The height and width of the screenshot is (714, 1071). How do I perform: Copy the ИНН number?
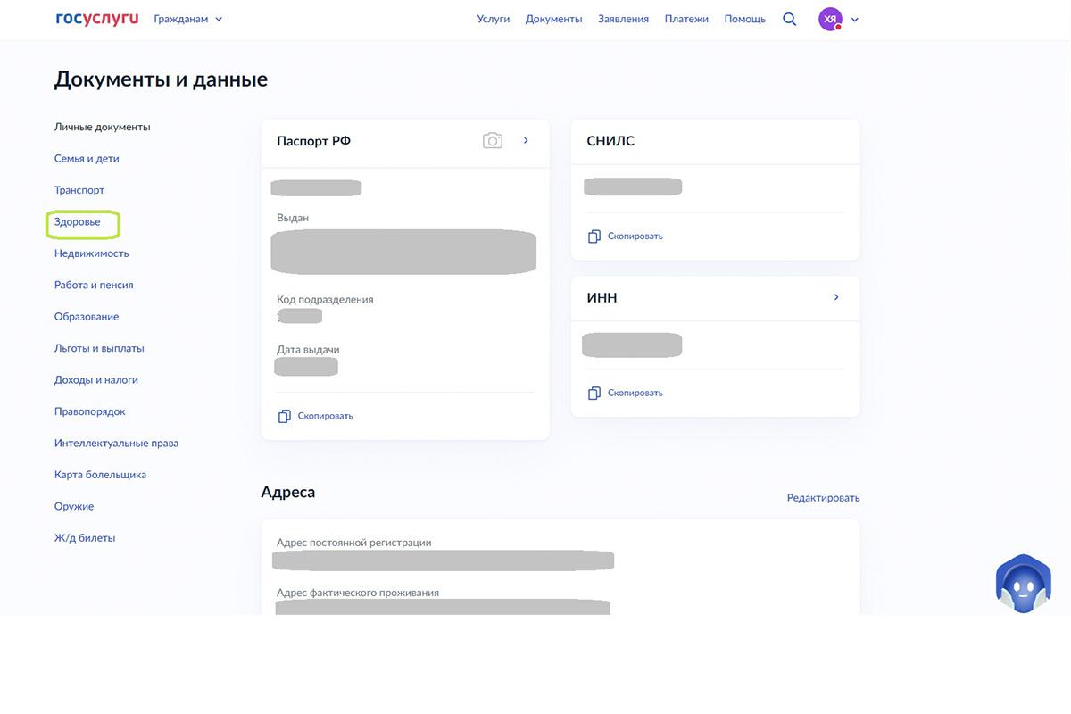pyautogui.click(x=626, y=393)
